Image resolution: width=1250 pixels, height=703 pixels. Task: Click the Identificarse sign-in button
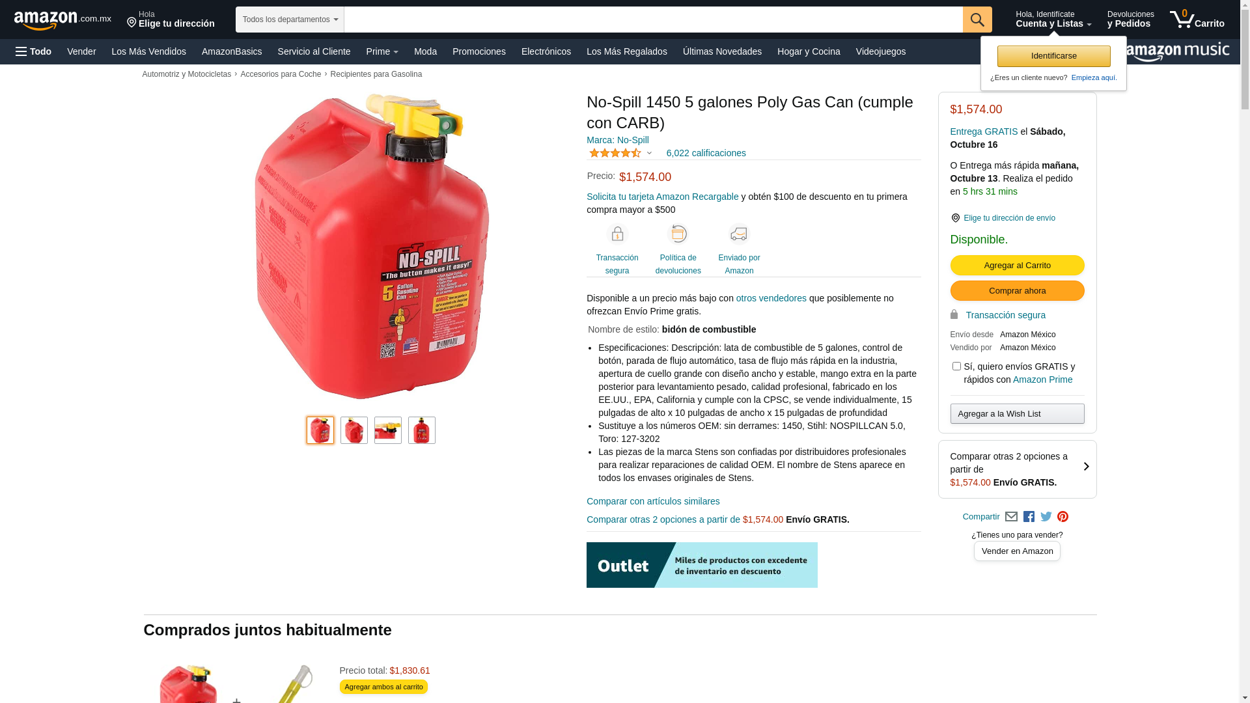[x=1053, y=56]
